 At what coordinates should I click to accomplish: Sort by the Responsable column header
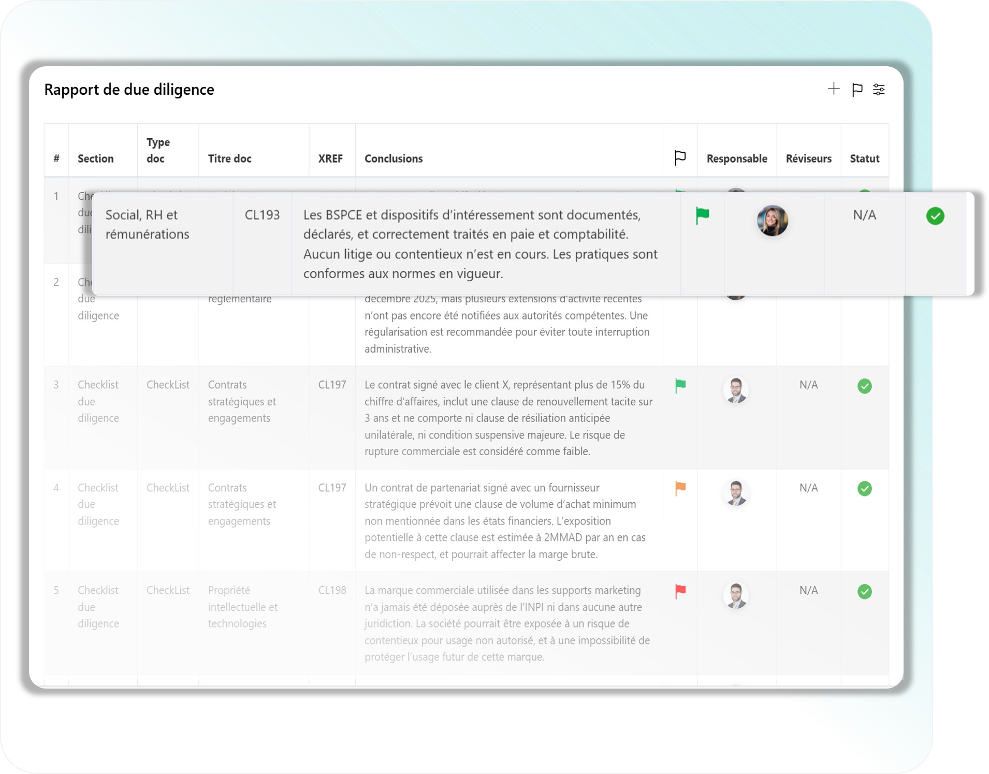click(x=736, y=158)
